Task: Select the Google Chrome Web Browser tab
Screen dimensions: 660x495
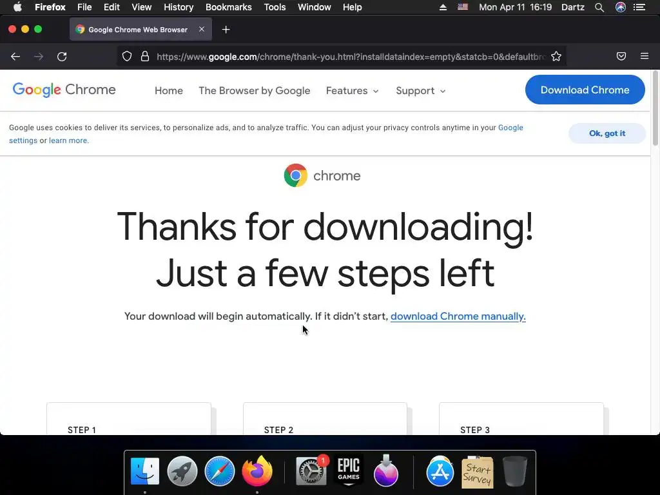Action: click(x=141, y=30)
